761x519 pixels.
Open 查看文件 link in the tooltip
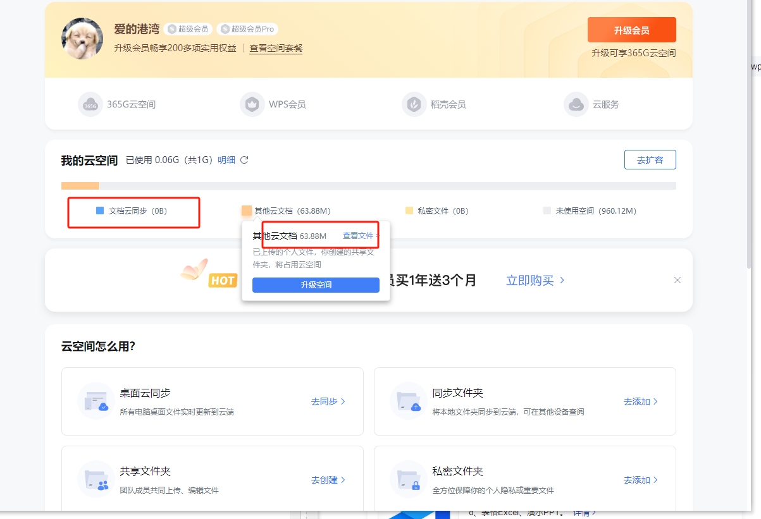[359, 236]
